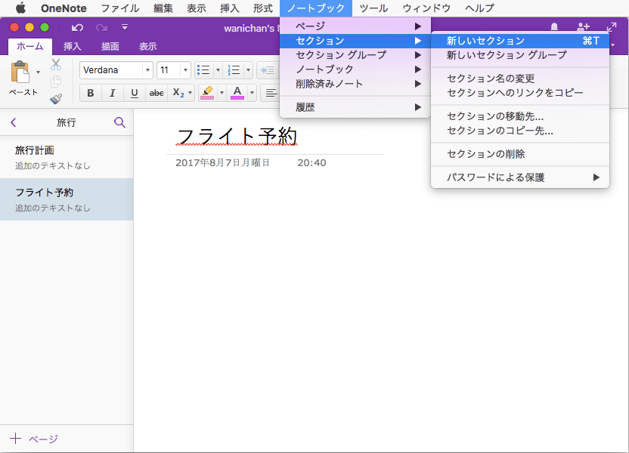Insert a bulleted list
Viewport: 629px width, 453px height.
(204, 70)
